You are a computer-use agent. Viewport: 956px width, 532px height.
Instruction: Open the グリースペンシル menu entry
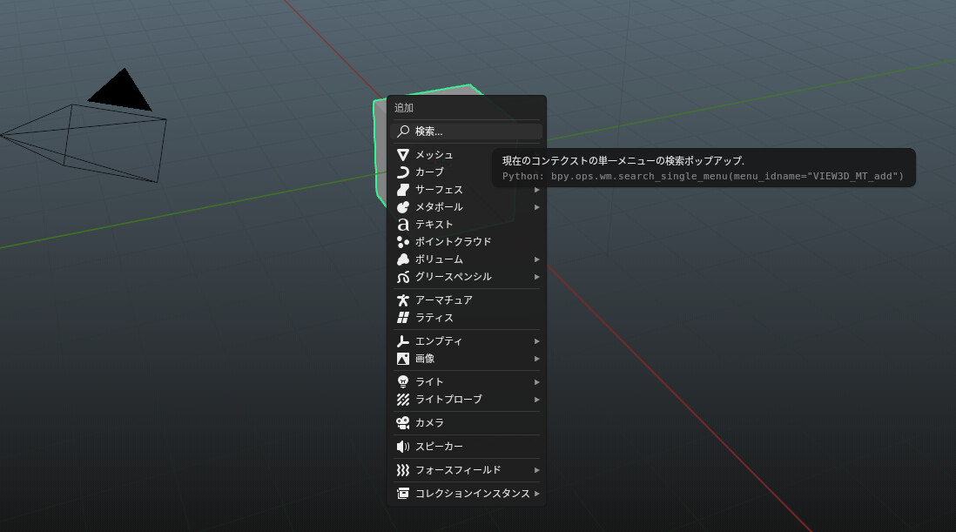coord(453,277)
